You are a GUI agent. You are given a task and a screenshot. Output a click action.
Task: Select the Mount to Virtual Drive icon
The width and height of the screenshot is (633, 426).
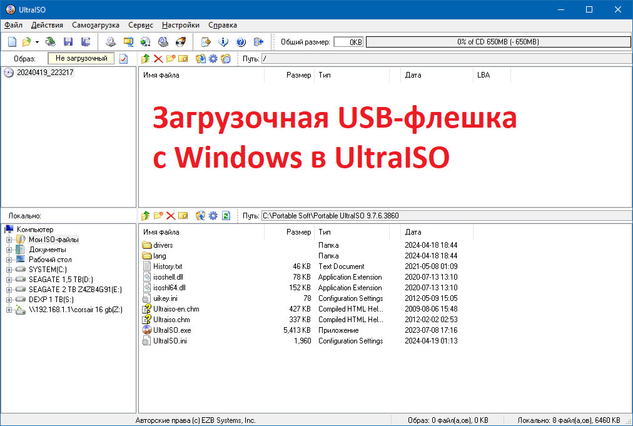pos(129,41)
